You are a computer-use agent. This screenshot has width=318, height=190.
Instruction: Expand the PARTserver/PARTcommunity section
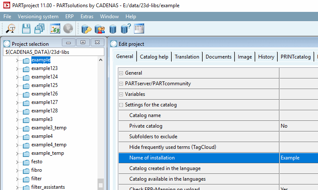pos(121,84)
